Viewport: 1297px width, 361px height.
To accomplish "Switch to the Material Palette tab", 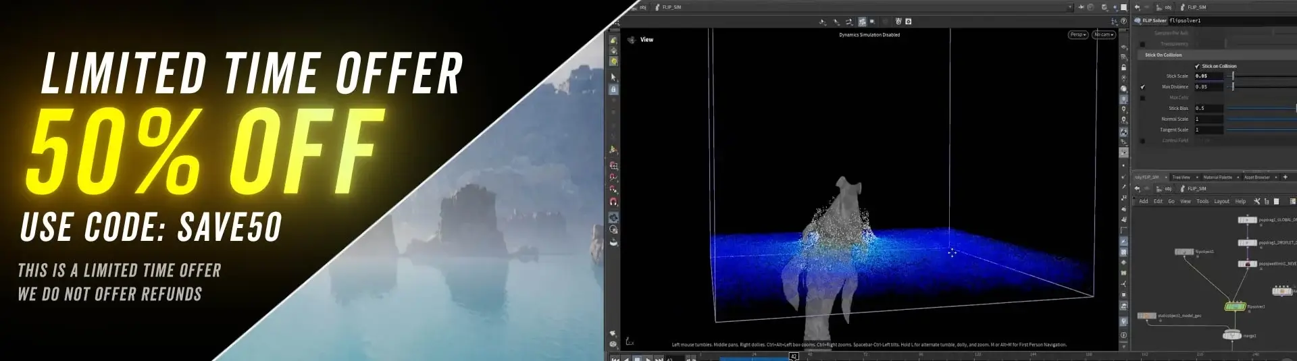I will tap(1218, 177).
